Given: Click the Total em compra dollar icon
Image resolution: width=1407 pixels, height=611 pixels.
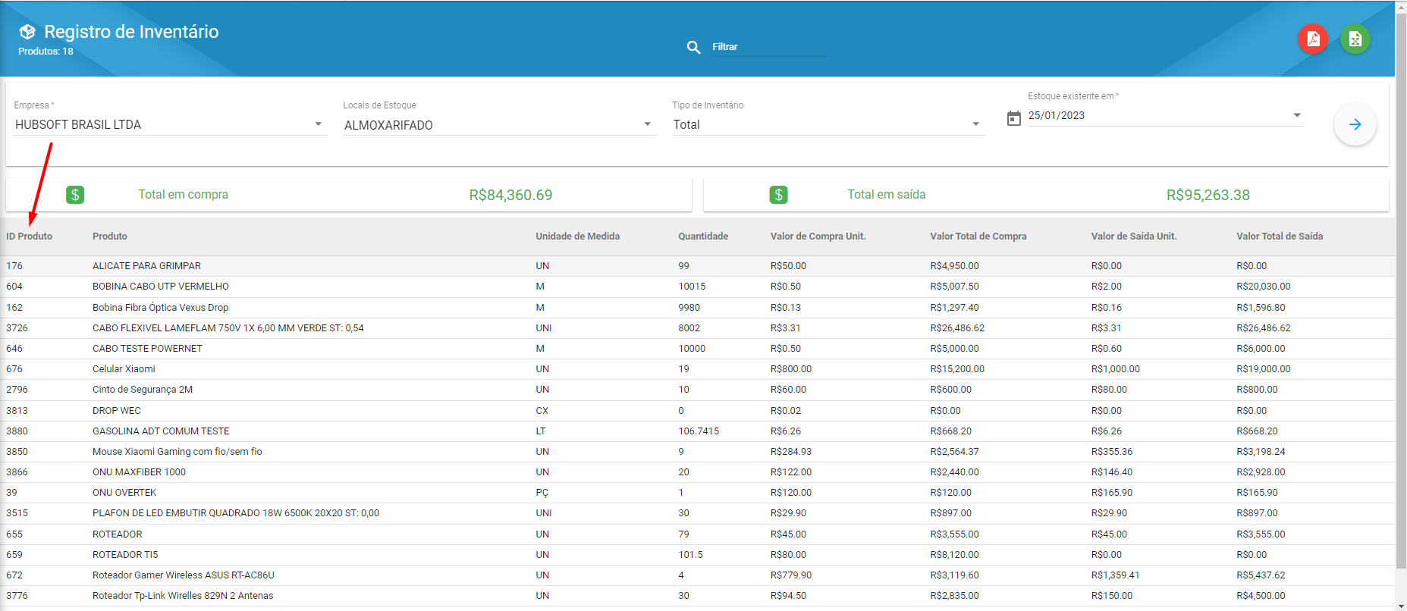Looking at the screenshot, I should [x=75, y=195].
